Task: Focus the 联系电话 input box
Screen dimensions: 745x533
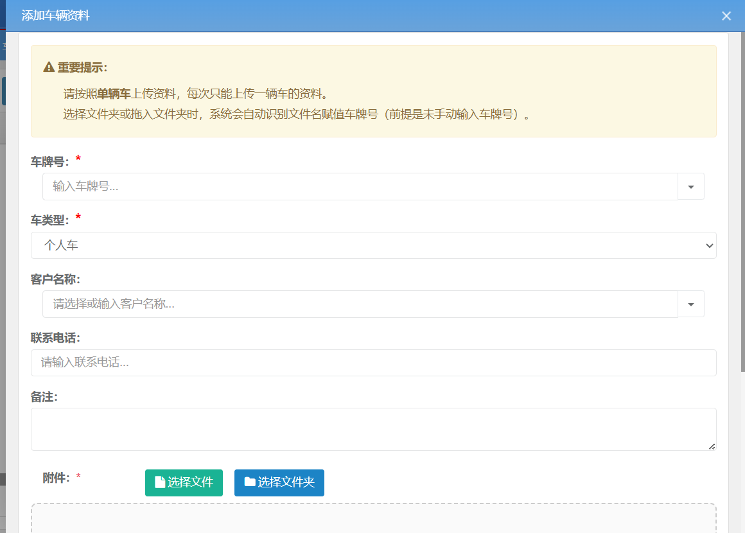Action: tap(373, 363)
